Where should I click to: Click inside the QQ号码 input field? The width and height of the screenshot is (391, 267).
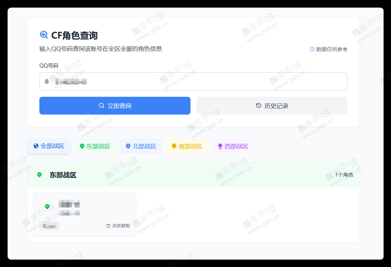coord(193,81)
